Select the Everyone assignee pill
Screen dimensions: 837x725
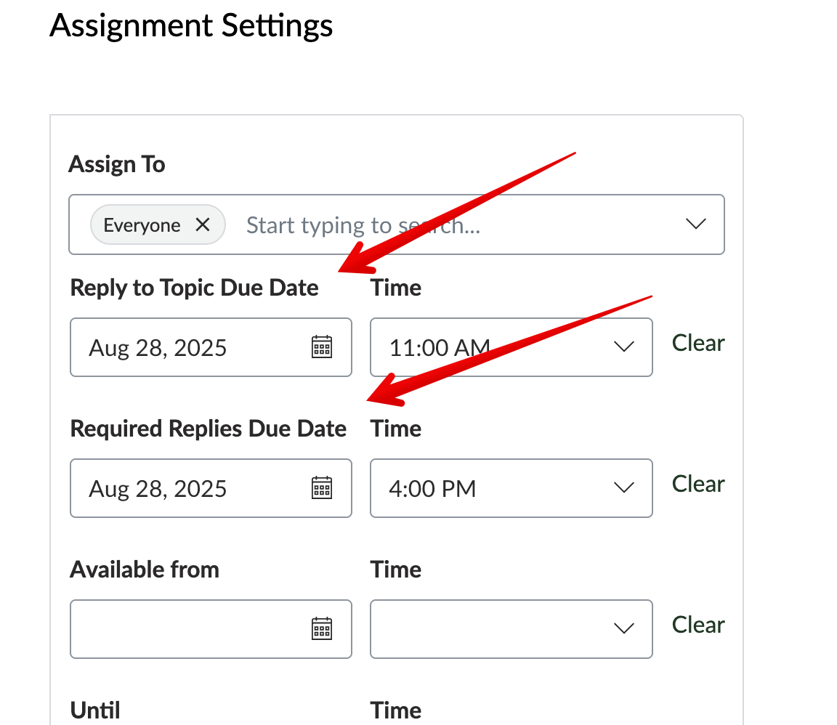[142, 225]
